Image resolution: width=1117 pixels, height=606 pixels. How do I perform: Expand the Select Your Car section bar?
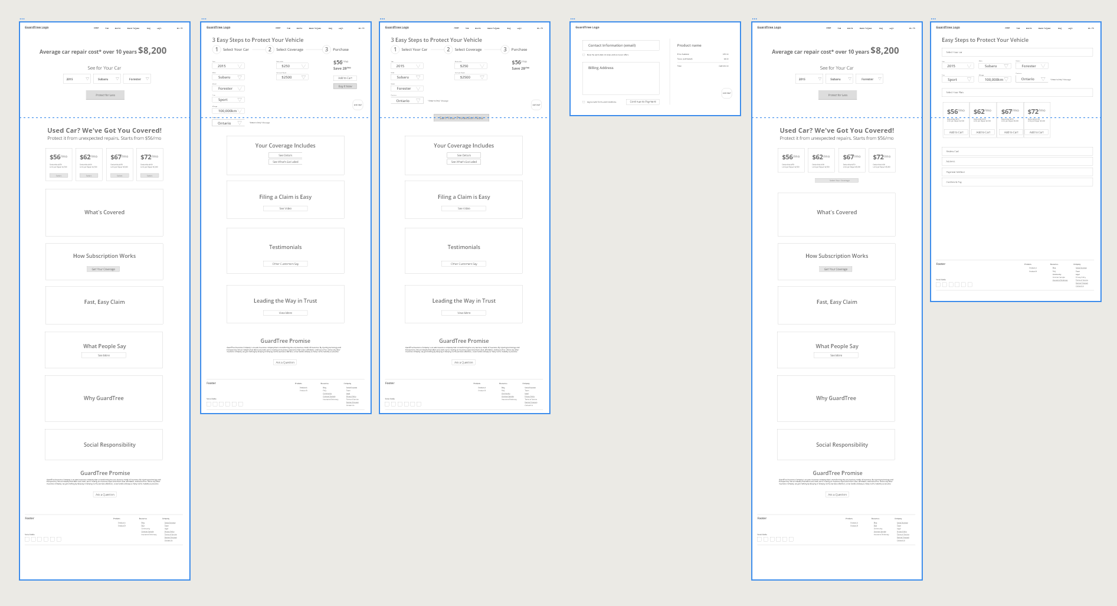1017,53
